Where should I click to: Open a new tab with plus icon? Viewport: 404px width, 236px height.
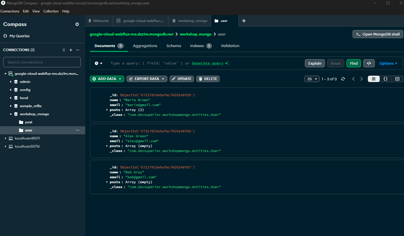pos(244,21)
